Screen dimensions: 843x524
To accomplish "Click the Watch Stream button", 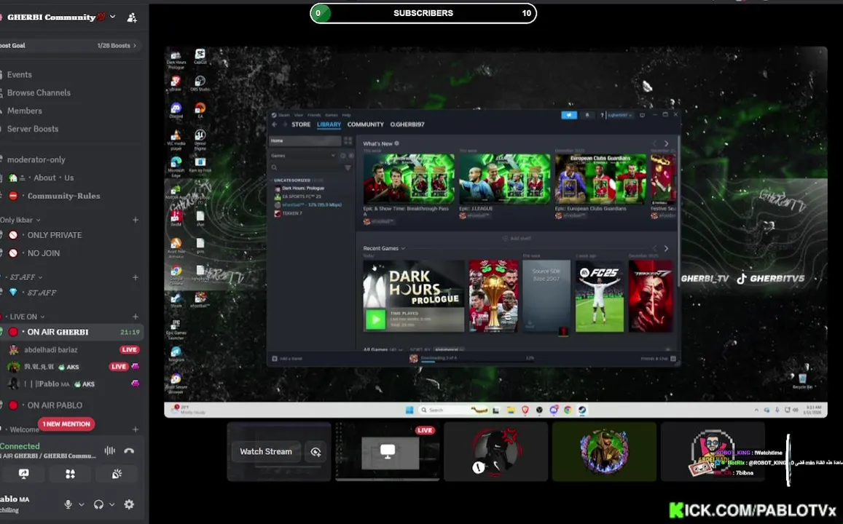I will [266, 451].
